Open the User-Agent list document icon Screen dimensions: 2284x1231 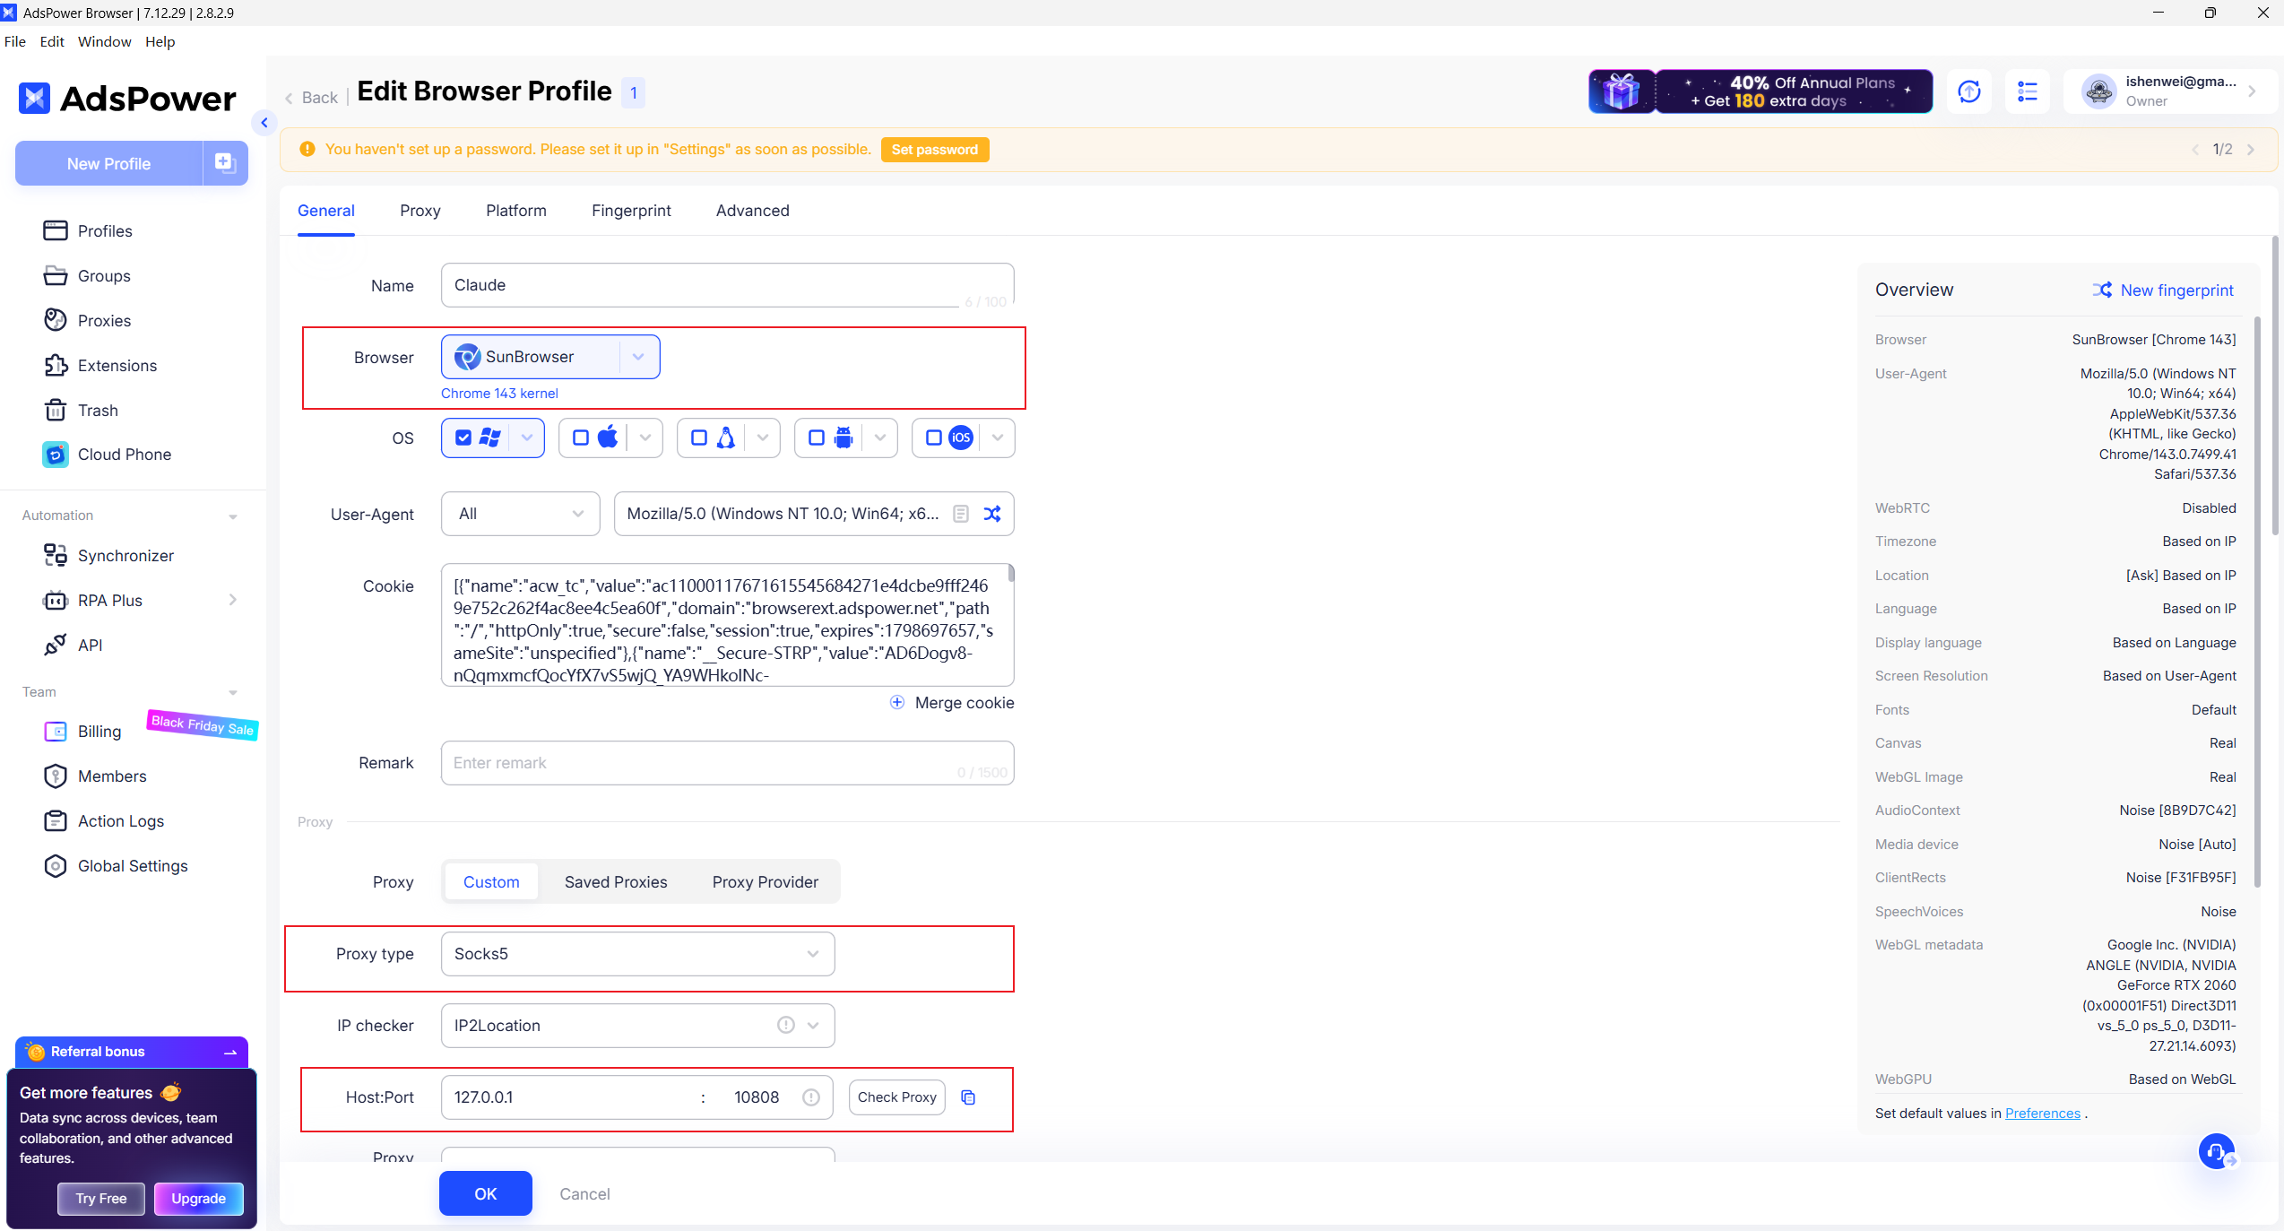pyautogui.click(x=961, y=514)
